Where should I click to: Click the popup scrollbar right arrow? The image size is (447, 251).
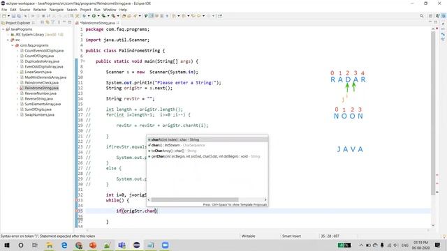pos(265,200)
